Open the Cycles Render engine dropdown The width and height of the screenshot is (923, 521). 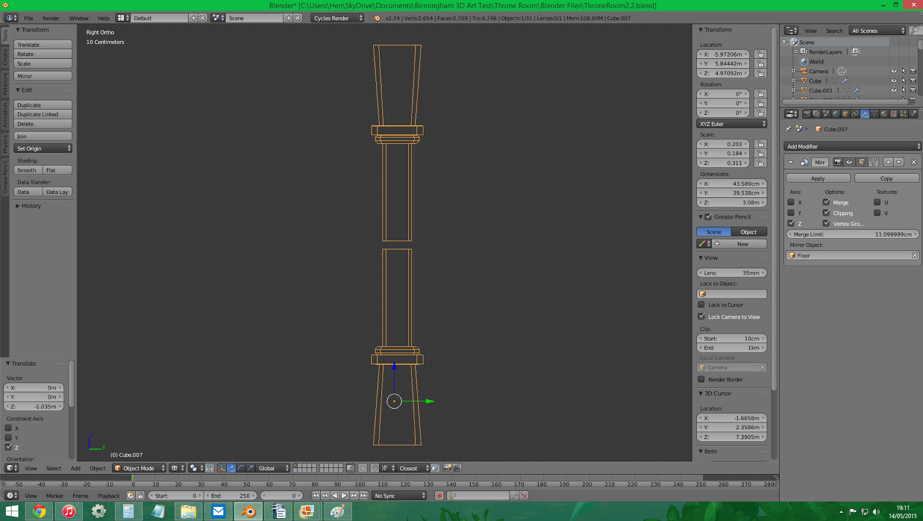pos(338,18)
